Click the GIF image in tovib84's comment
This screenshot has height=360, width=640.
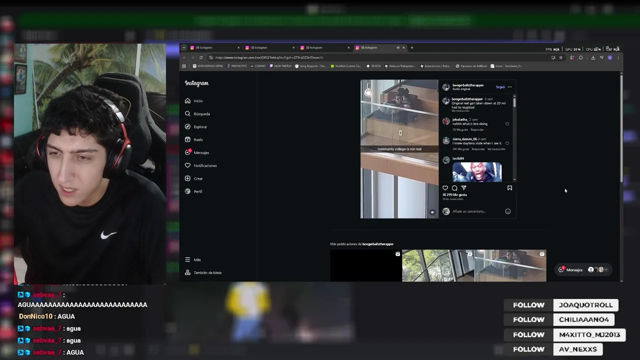[477, 172]
